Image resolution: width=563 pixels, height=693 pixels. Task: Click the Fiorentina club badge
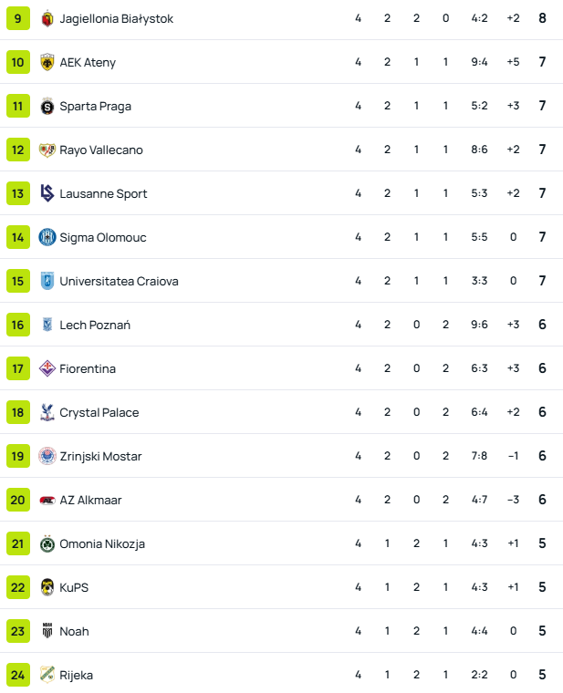click(x=47, y=369)
